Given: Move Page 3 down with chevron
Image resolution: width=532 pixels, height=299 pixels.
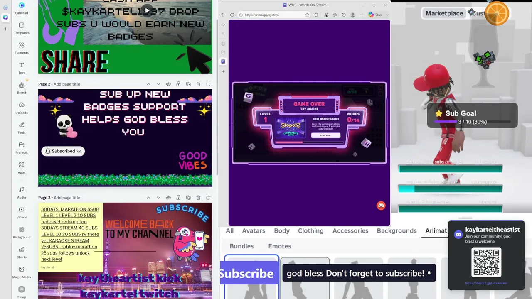Looking at the screenshot, I should point(158,197).
